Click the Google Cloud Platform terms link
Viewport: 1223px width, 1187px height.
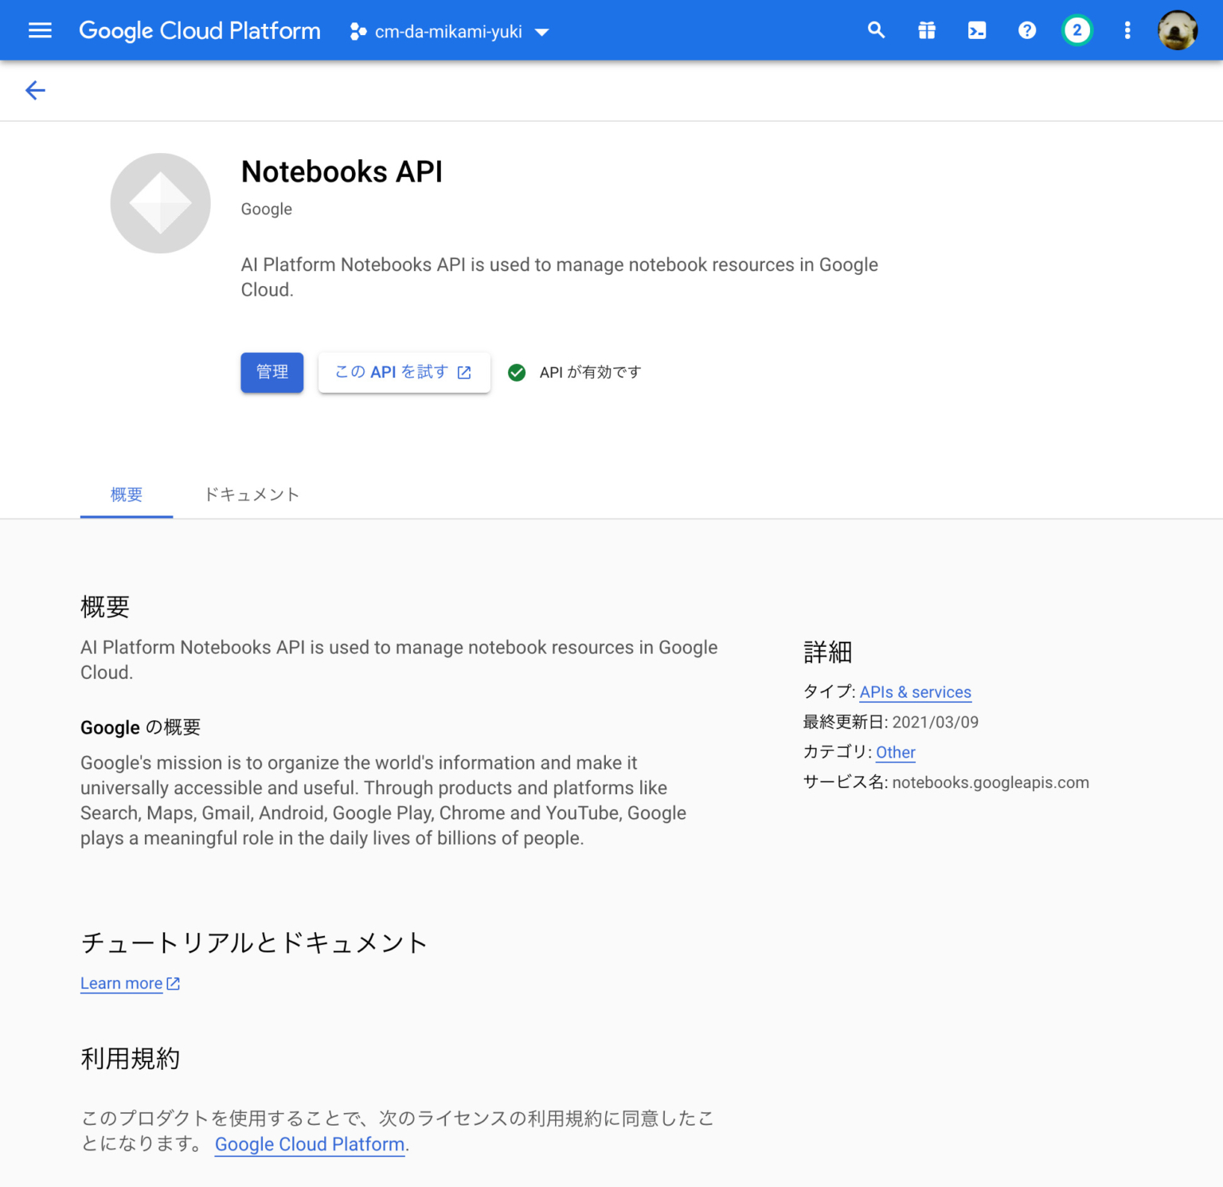click(x=309, y=1144)
